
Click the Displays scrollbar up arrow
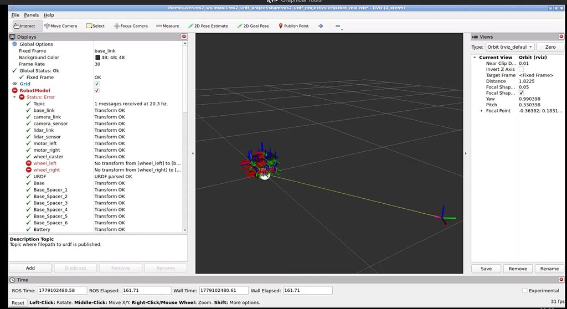point(185,43)
